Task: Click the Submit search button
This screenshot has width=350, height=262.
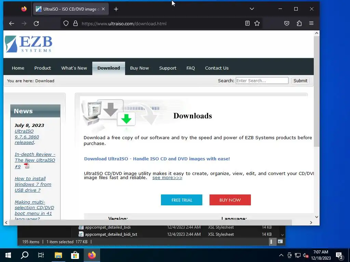Action: 300,81
